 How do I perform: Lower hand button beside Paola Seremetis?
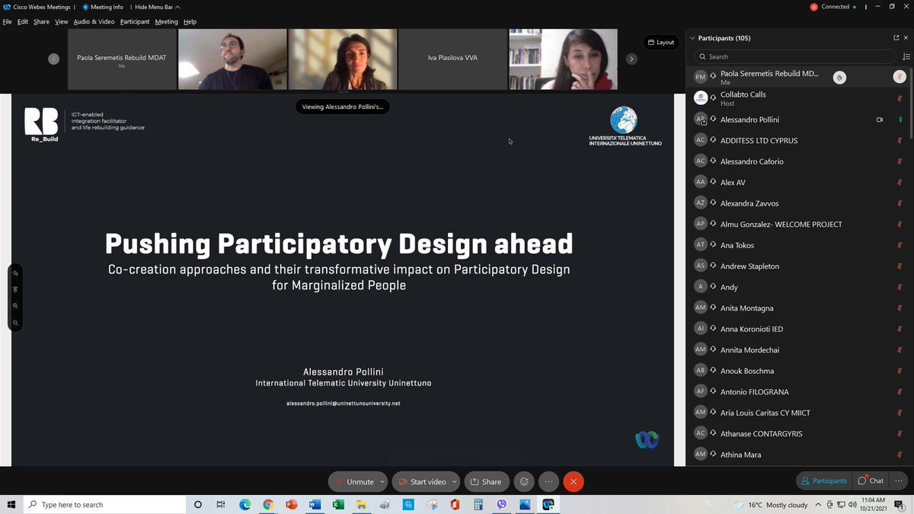(x=839, y=77)
